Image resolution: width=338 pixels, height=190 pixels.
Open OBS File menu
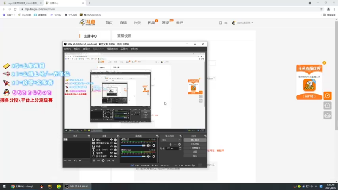click(67, 49)
